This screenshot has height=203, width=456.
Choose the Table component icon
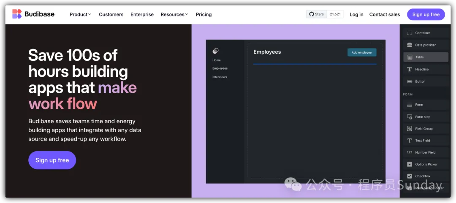(409, 57)
